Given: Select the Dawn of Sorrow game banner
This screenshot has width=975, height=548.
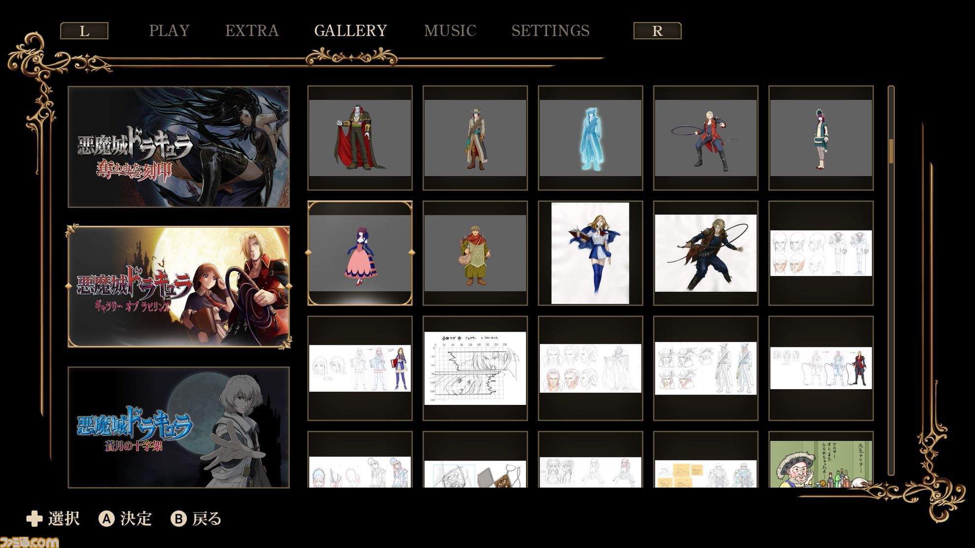Looking at the screenshot, I should [179, 427].
